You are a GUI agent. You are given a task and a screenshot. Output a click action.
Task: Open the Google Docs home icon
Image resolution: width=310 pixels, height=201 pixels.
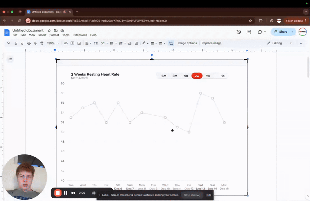[x=7, y=32]
